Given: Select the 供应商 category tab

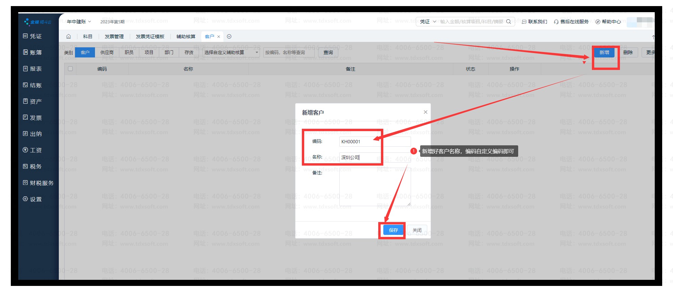Looking at the screenshot, I should click(107, 52).
